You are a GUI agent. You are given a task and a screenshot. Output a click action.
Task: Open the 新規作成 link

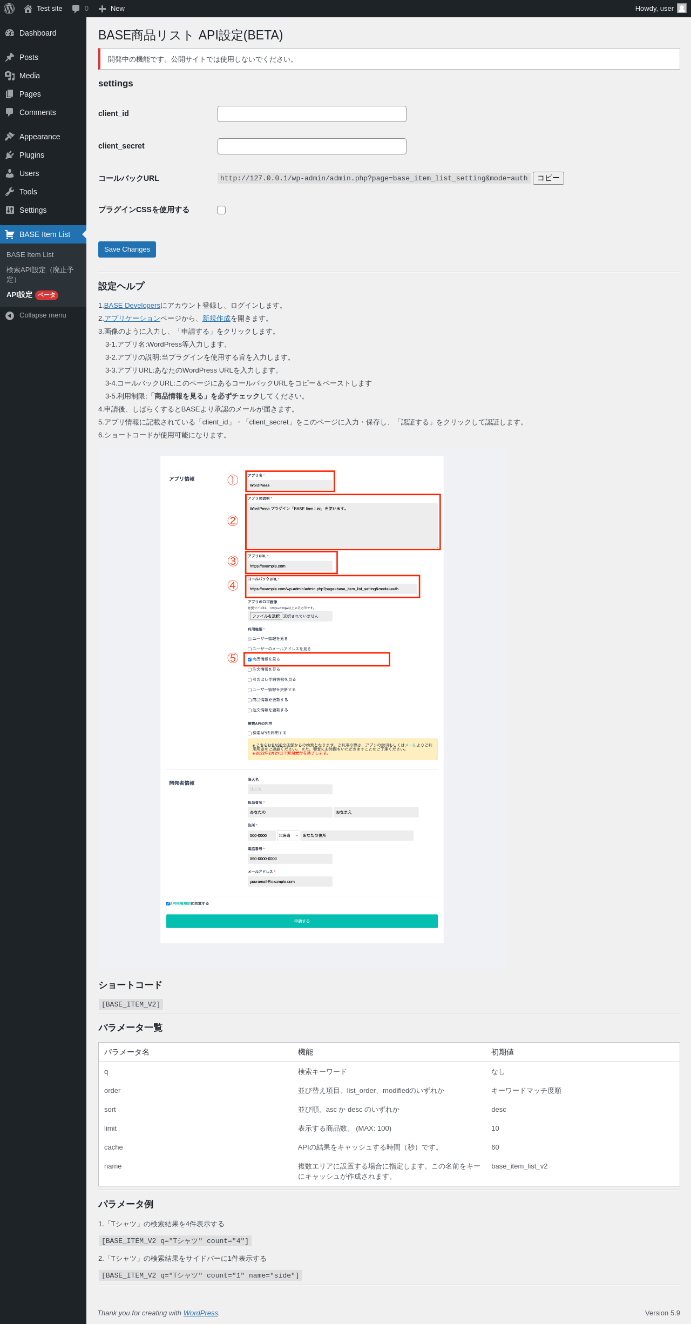(216, 319)
